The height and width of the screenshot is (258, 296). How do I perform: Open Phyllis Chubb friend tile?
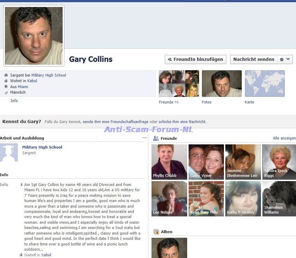169,162
